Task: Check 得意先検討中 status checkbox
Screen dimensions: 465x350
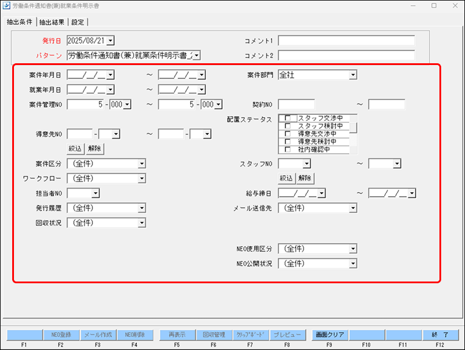Action: 287,142
